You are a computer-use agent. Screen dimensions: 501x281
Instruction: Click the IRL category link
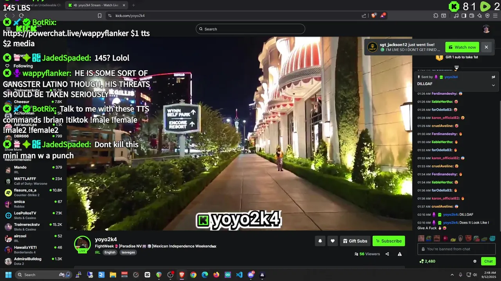point(97,253)
